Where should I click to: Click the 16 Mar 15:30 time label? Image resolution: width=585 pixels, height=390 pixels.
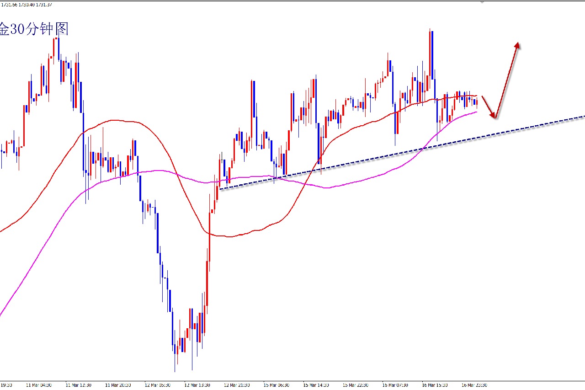(x=435, y=385)
